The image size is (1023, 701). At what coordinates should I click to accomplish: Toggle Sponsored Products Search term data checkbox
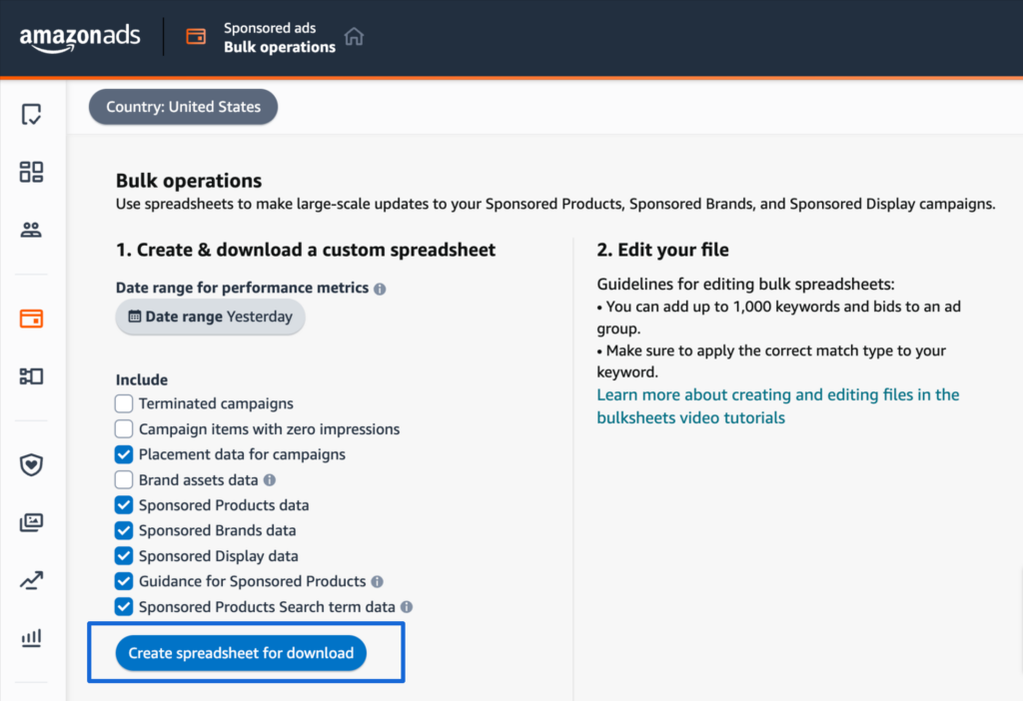pyautogui.click(x=124, y=607)
